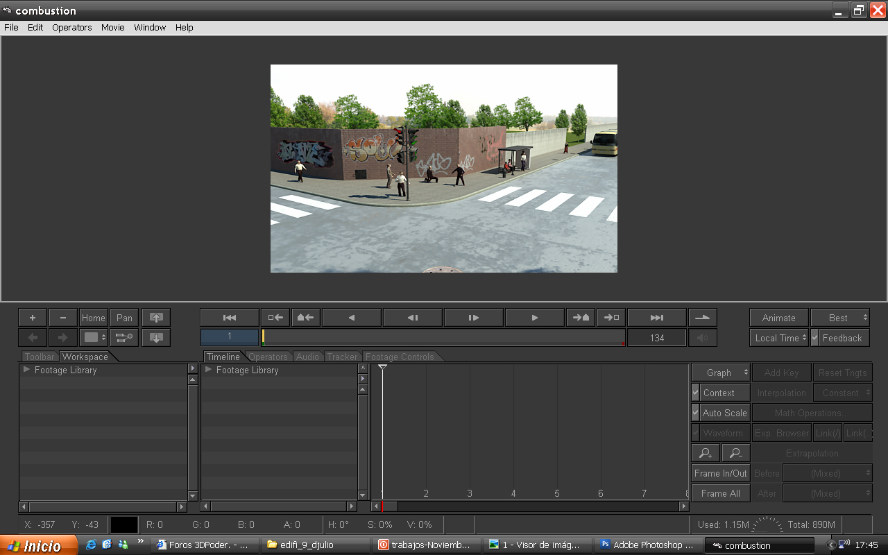The height and width of the screenshot is (555, 888).
Task: Go to the previous keyframe marker
Action: pos(275,318)
